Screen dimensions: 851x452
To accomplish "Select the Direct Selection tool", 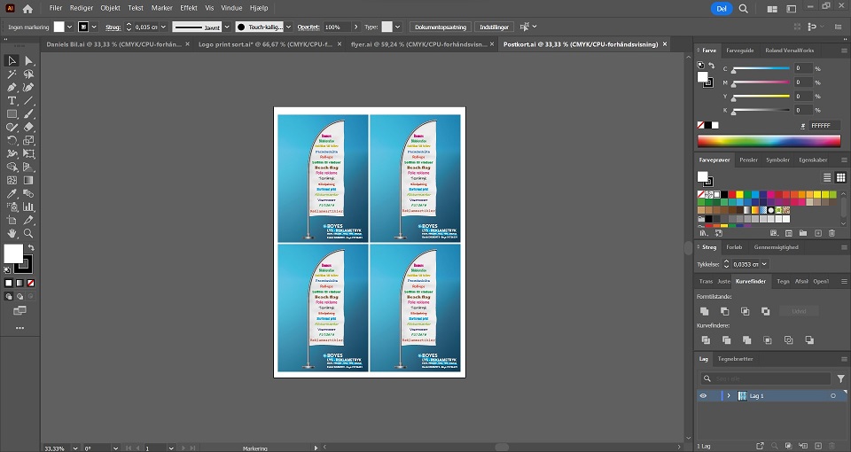I will click(28, 61).
